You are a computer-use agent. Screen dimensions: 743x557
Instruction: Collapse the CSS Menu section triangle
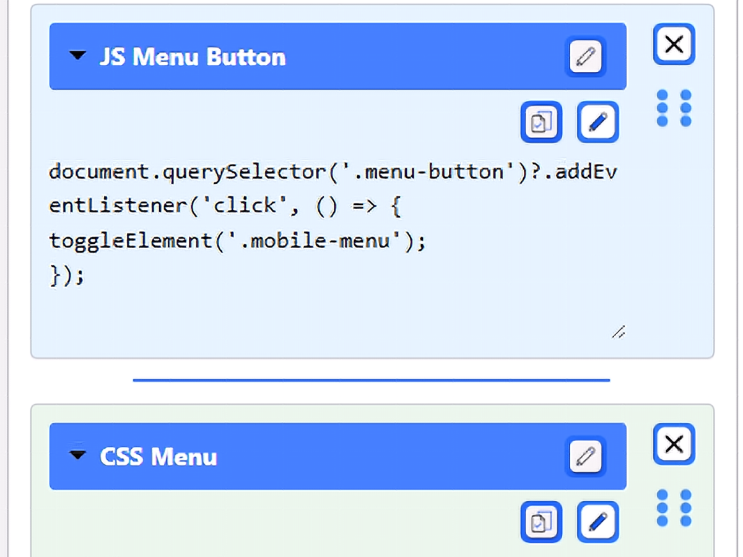[x=77, y=456]
